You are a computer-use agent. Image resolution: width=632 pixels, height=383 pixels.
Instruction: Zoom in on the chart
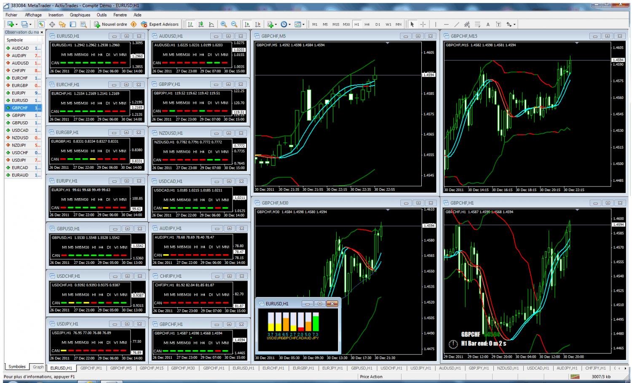pos(223,24)
